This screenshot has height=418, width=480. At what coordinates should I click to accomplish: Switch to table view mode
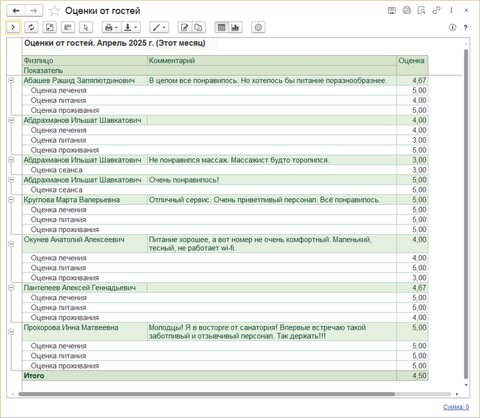(x=222, y=27)
